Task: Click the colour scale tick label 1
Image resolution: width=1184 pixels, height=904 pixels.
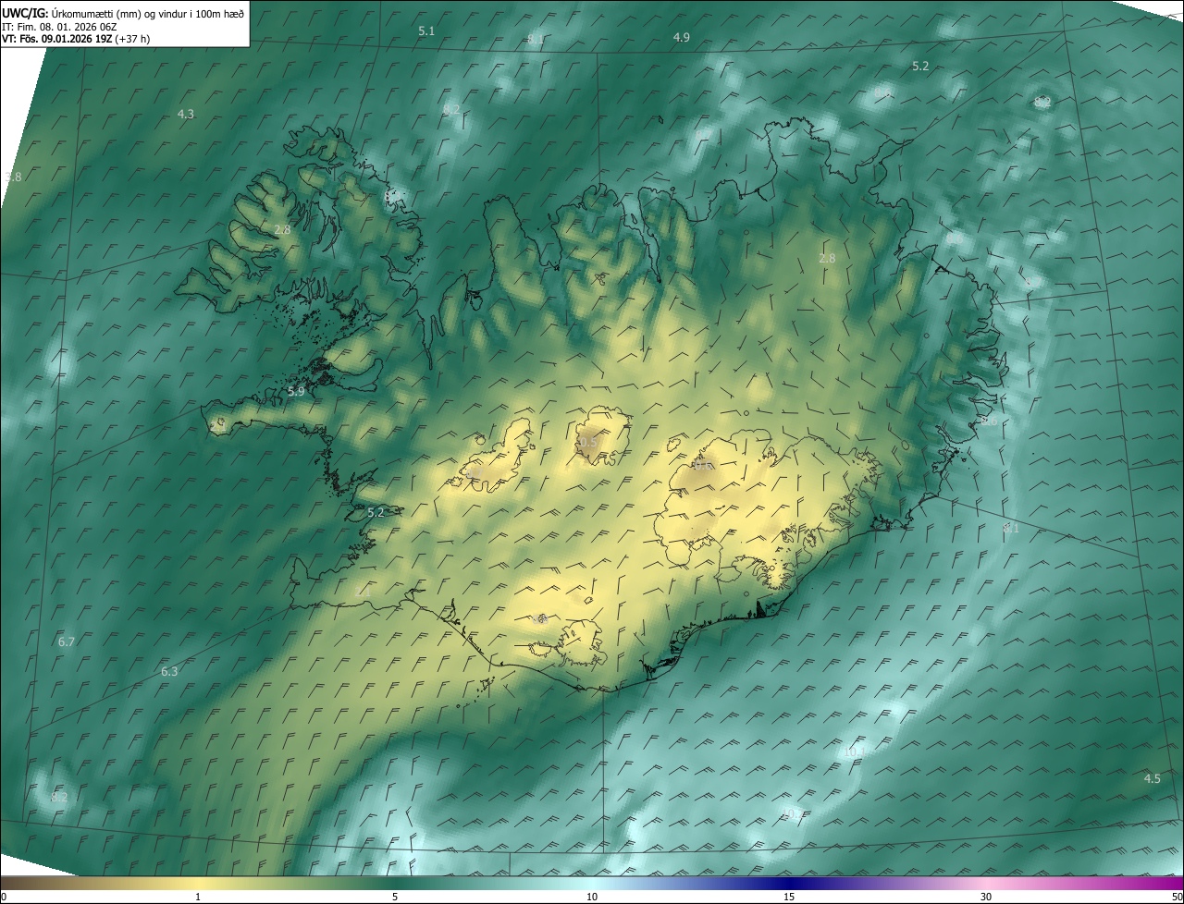Action: click(x=198, y=897)
